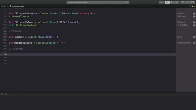Show quick look for '(5 times)' result
This screenshot has height=110, width=196.
194,22
